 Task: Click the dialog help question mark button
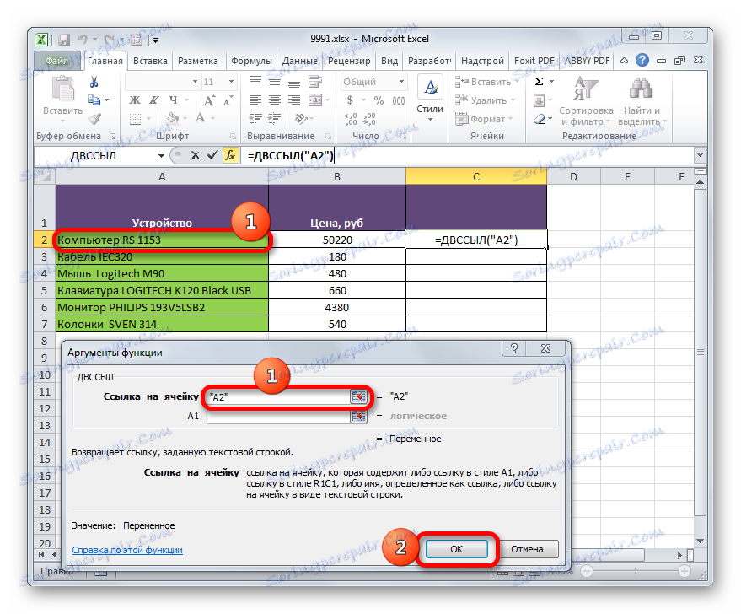514,348
